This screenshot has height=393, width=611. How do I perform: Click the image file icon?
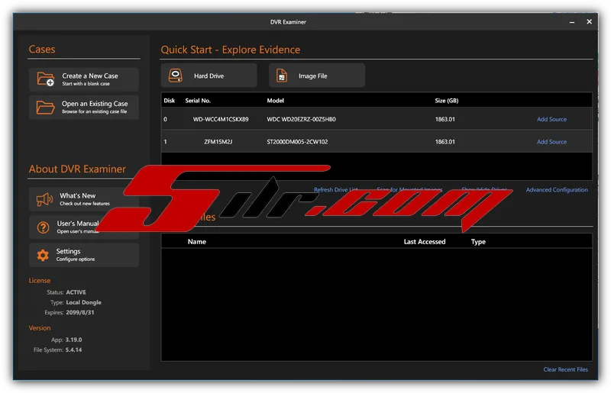[282, 76]
